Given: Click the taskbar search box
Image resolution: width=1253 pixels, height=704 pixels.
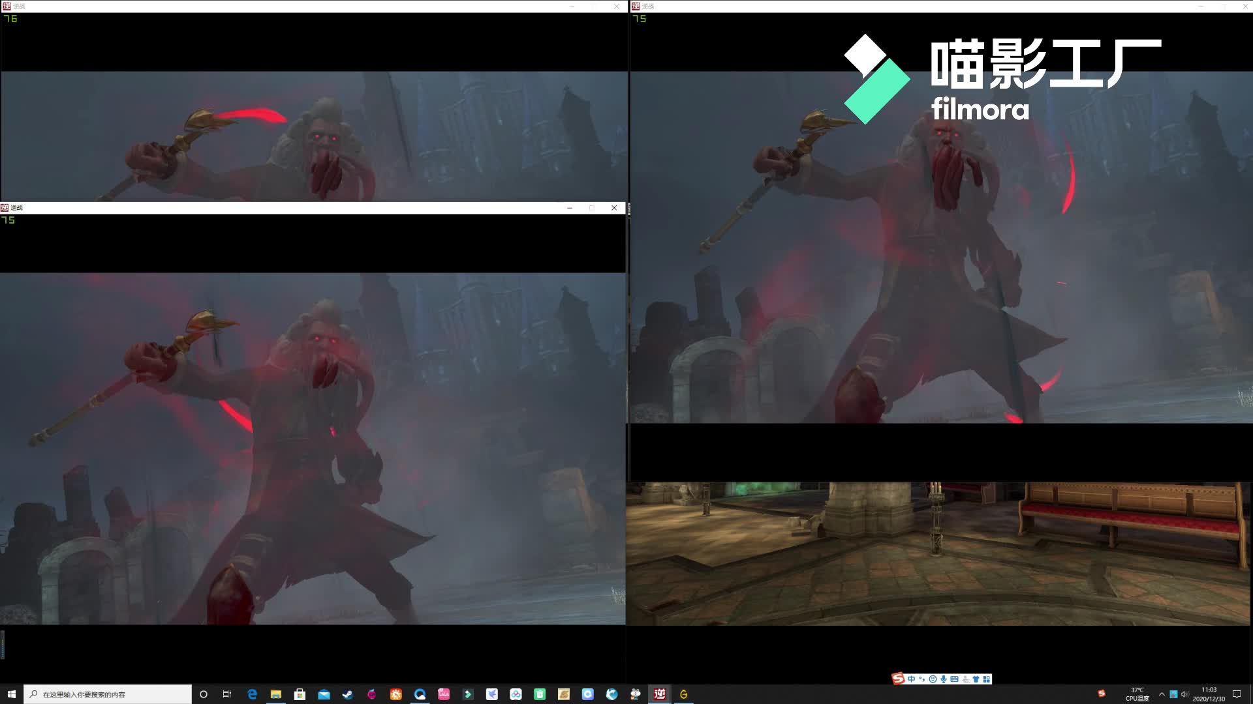Looking at the screenshot, I should [108, 694].
